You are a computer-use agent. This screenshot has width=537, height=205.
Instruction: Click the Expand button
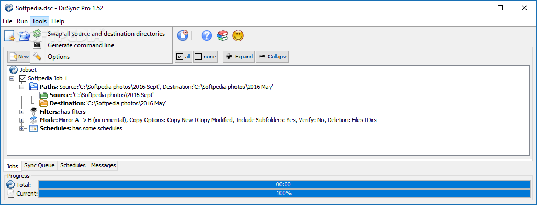[x=239, y=57]
